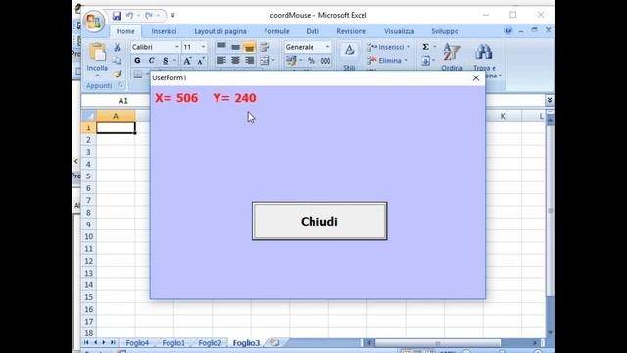This screenshot has width=627, height=353.
Task: Click the Fill down arrow icon
Action: click(426, 61)
